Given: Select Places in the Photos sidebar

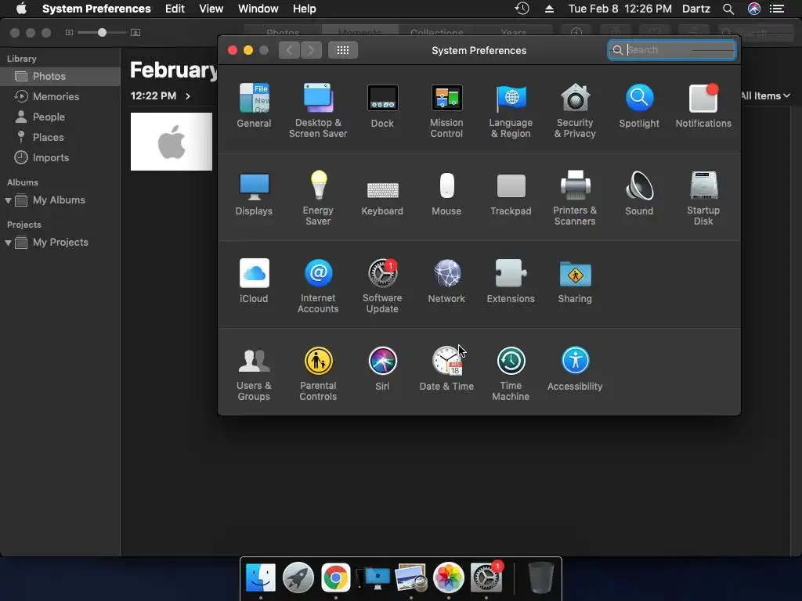Looking at the screenshot, I should click(60, 138).
